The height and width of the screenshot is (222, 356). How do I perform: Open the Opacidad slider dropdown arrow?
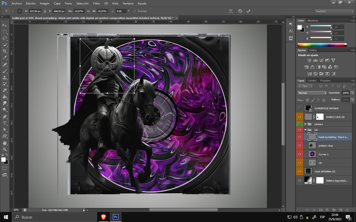tap(352, 93)
